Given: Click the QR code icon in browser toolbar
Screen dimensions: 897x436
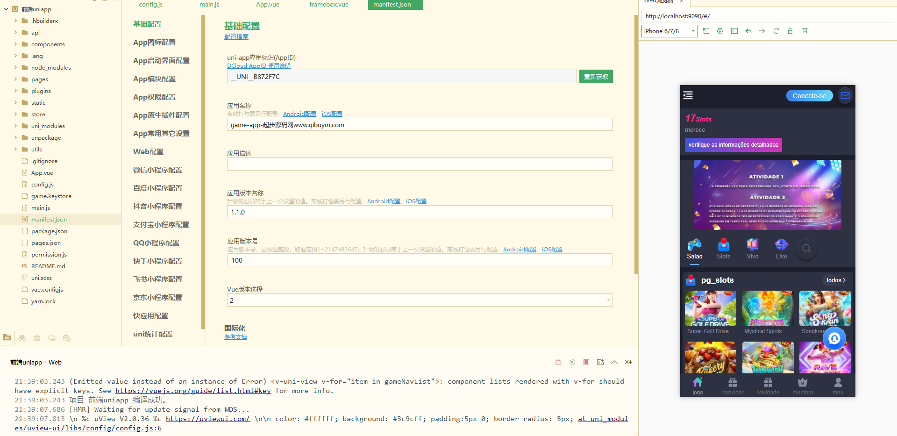Looking at the screenshot, I should [x=804, y=31].
